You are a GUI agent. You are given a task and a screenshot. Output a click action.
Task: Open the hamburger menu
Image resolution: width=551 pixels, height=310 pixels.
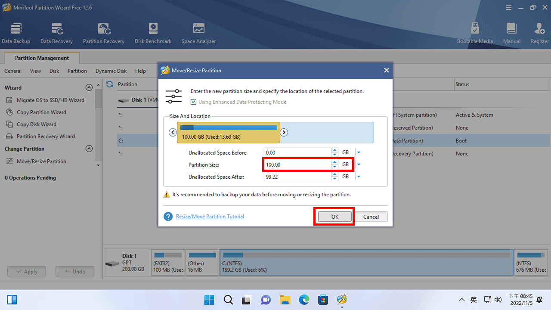coord(508,7)
